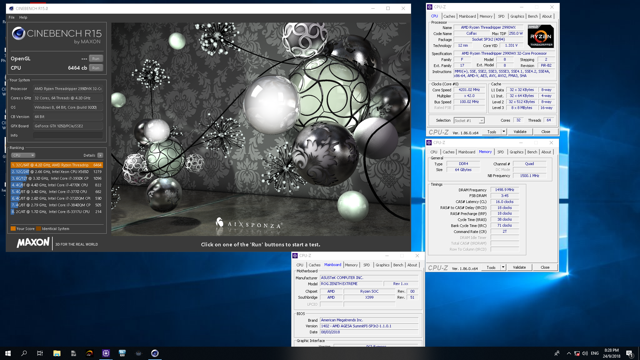Viewport: 640px width, 360px height.
Task: Click the ENG language indicator
Action: point(595,353)
